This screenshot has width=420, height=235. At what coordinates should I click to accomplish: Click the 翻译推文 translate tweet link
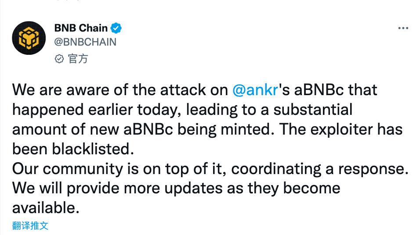pyautogui.click(x=30, y=225)
